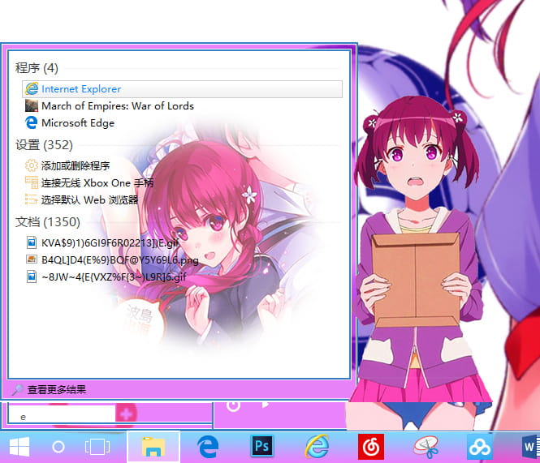Click the search input box containing 'e'

[61, 414]
